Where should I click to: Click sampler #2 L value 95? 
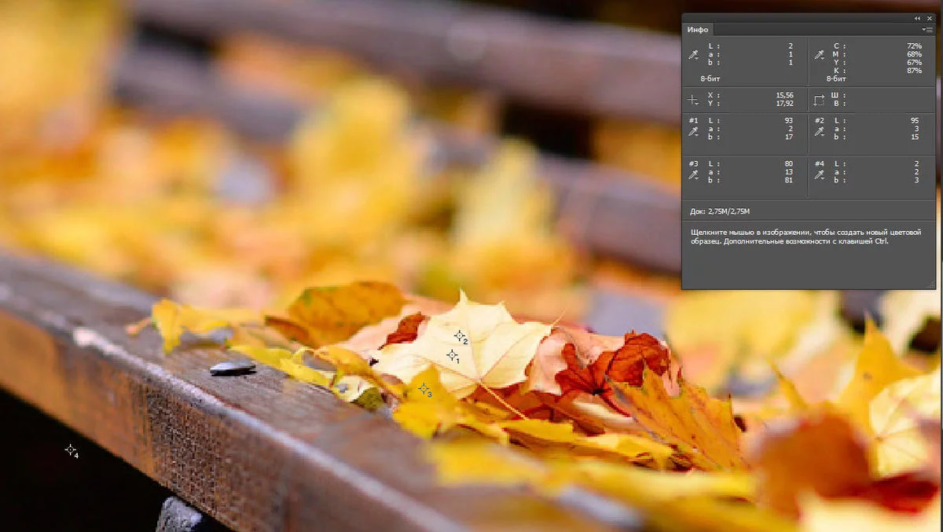pos(915,119)
